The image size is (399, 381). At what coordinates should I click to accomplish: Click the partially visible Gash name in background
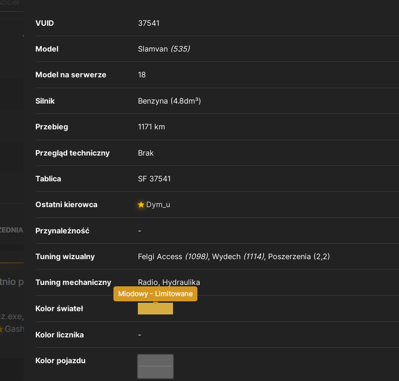point(14,329)
